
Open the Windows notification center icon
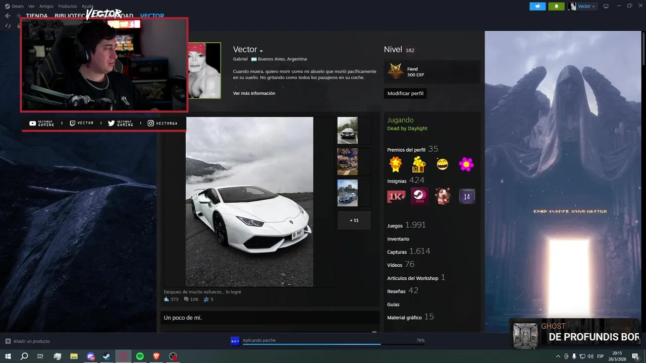pyautogui.click(x=635, y=356)
